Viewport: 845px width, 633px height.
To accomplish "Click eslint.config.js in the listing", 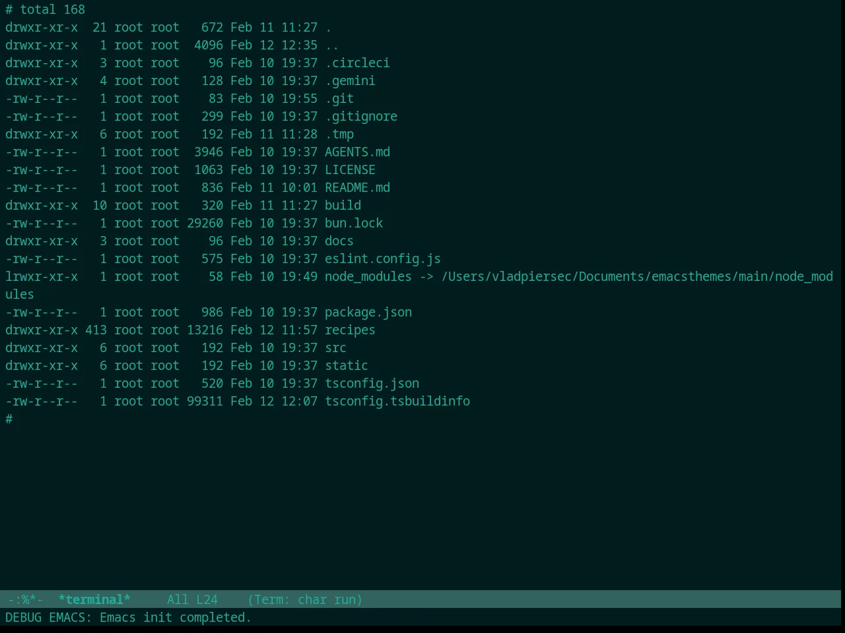I will (x=383, y=258).
